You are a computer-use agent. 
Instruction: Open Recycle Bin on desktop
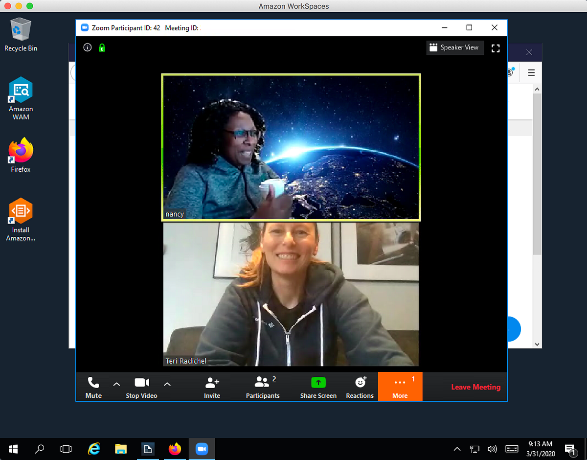21,35
